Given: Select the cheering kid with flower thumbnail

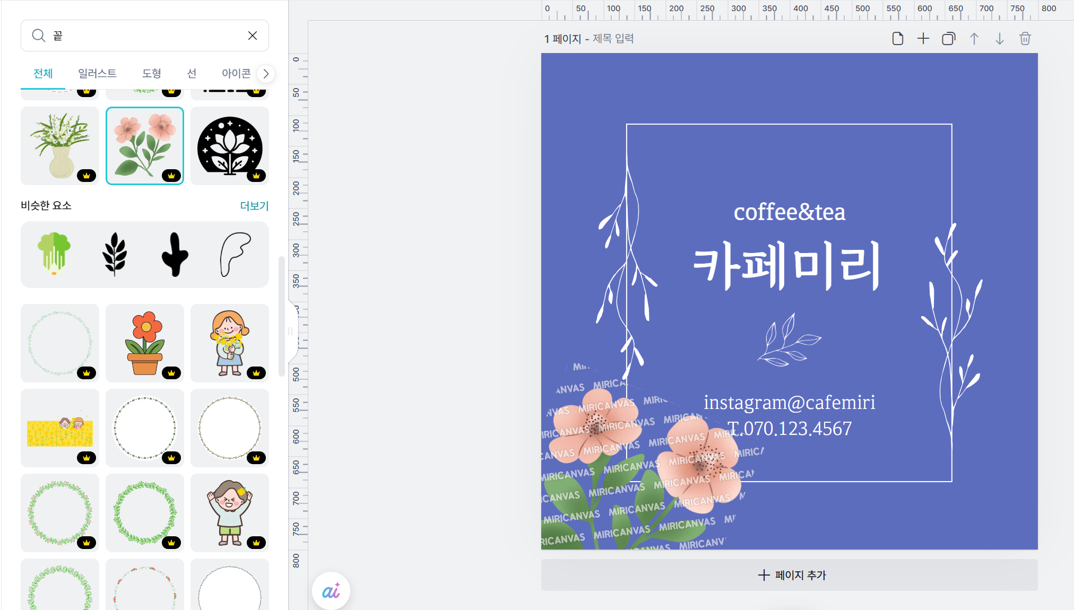Looking at the screenshot, I should point(230,513).
